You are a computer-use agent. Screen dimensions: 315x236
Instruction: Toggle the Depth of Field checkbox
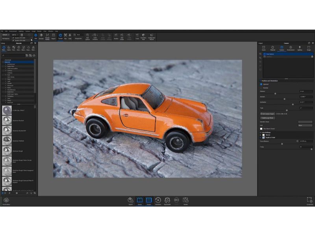click(x=264, y=138)
